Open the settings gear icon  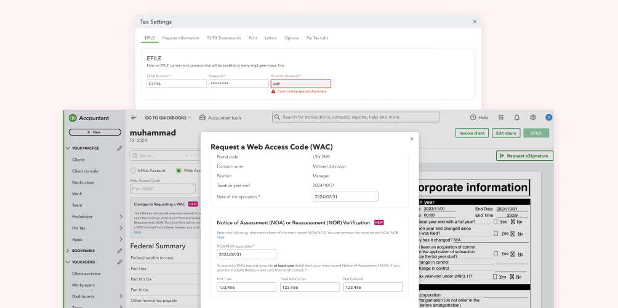(x=533, y=117)
